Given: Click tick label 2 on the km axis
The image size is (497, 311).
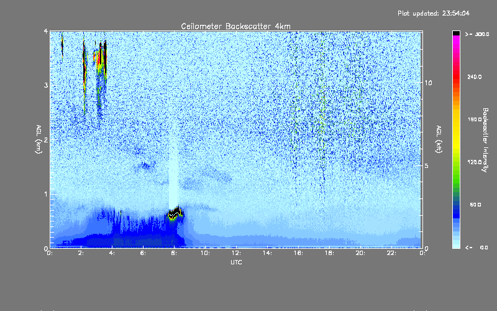Looking at the screenshot, I should 46,139.
